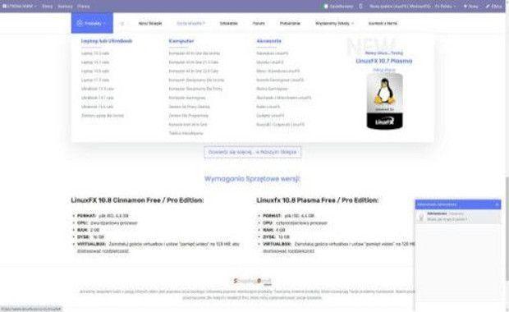Expand the Wspieramy Szkoły dropdown
This screenshot has height=312, width=509.
click(x=334, y=23)
